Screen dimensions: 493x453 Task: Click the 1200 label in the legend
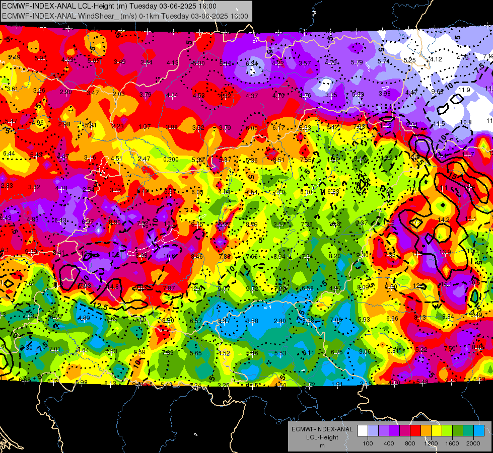(431, 443)
